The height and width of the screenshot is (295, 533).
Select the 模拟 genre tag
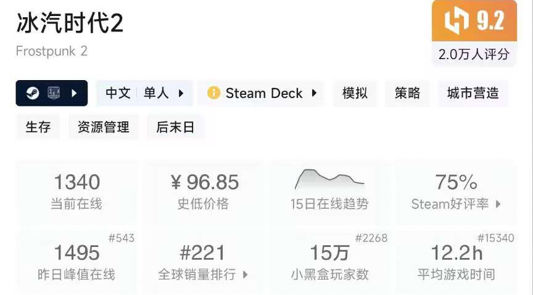355,94
